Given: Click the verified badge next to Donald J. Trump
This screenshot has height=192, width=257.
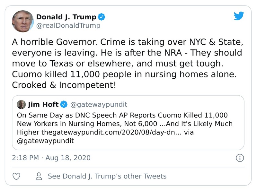Looking at the screenshot, I should coord(102,17).
